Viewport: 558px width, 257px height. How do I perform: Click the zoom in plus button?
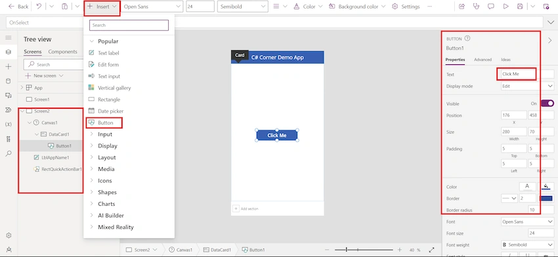pos(400,250)
